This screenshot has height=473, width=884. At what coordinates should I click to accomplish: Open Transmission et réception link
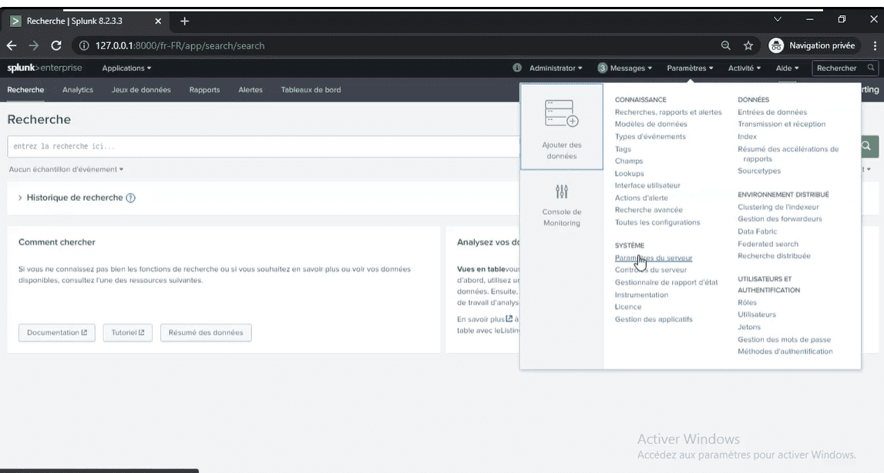tap(781, 125)
